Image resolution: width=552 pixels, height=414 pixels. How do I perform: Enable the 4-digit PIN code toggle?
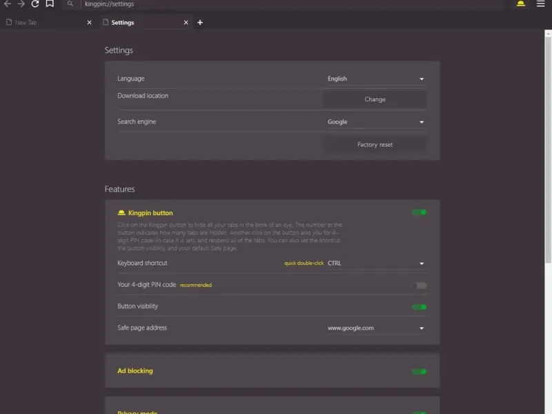(x=419, y=285)
